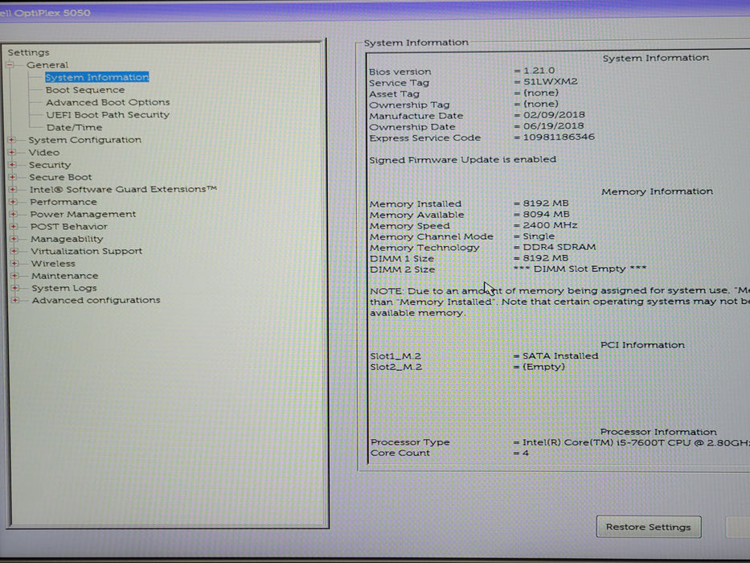Collapse the General tree section
The width and height of the screenshot is (750, 563).
click(x=10, y=64)
